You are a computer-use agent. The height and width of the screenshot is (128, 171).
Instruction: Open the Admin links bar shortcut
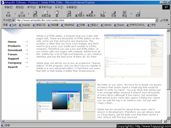106,25
